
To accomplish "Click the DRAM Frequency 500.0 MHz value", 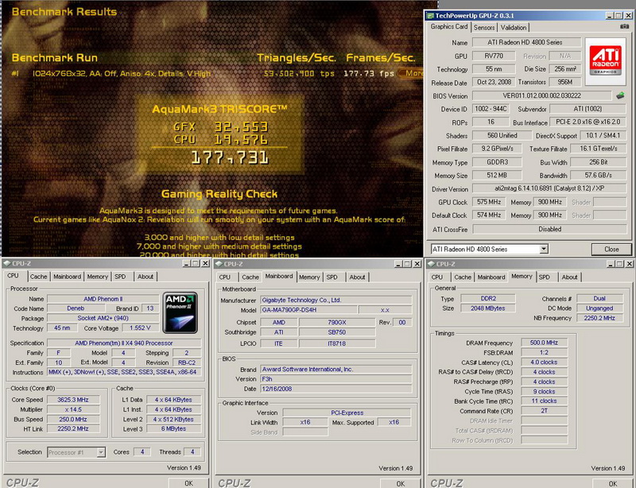I will 544,343.
